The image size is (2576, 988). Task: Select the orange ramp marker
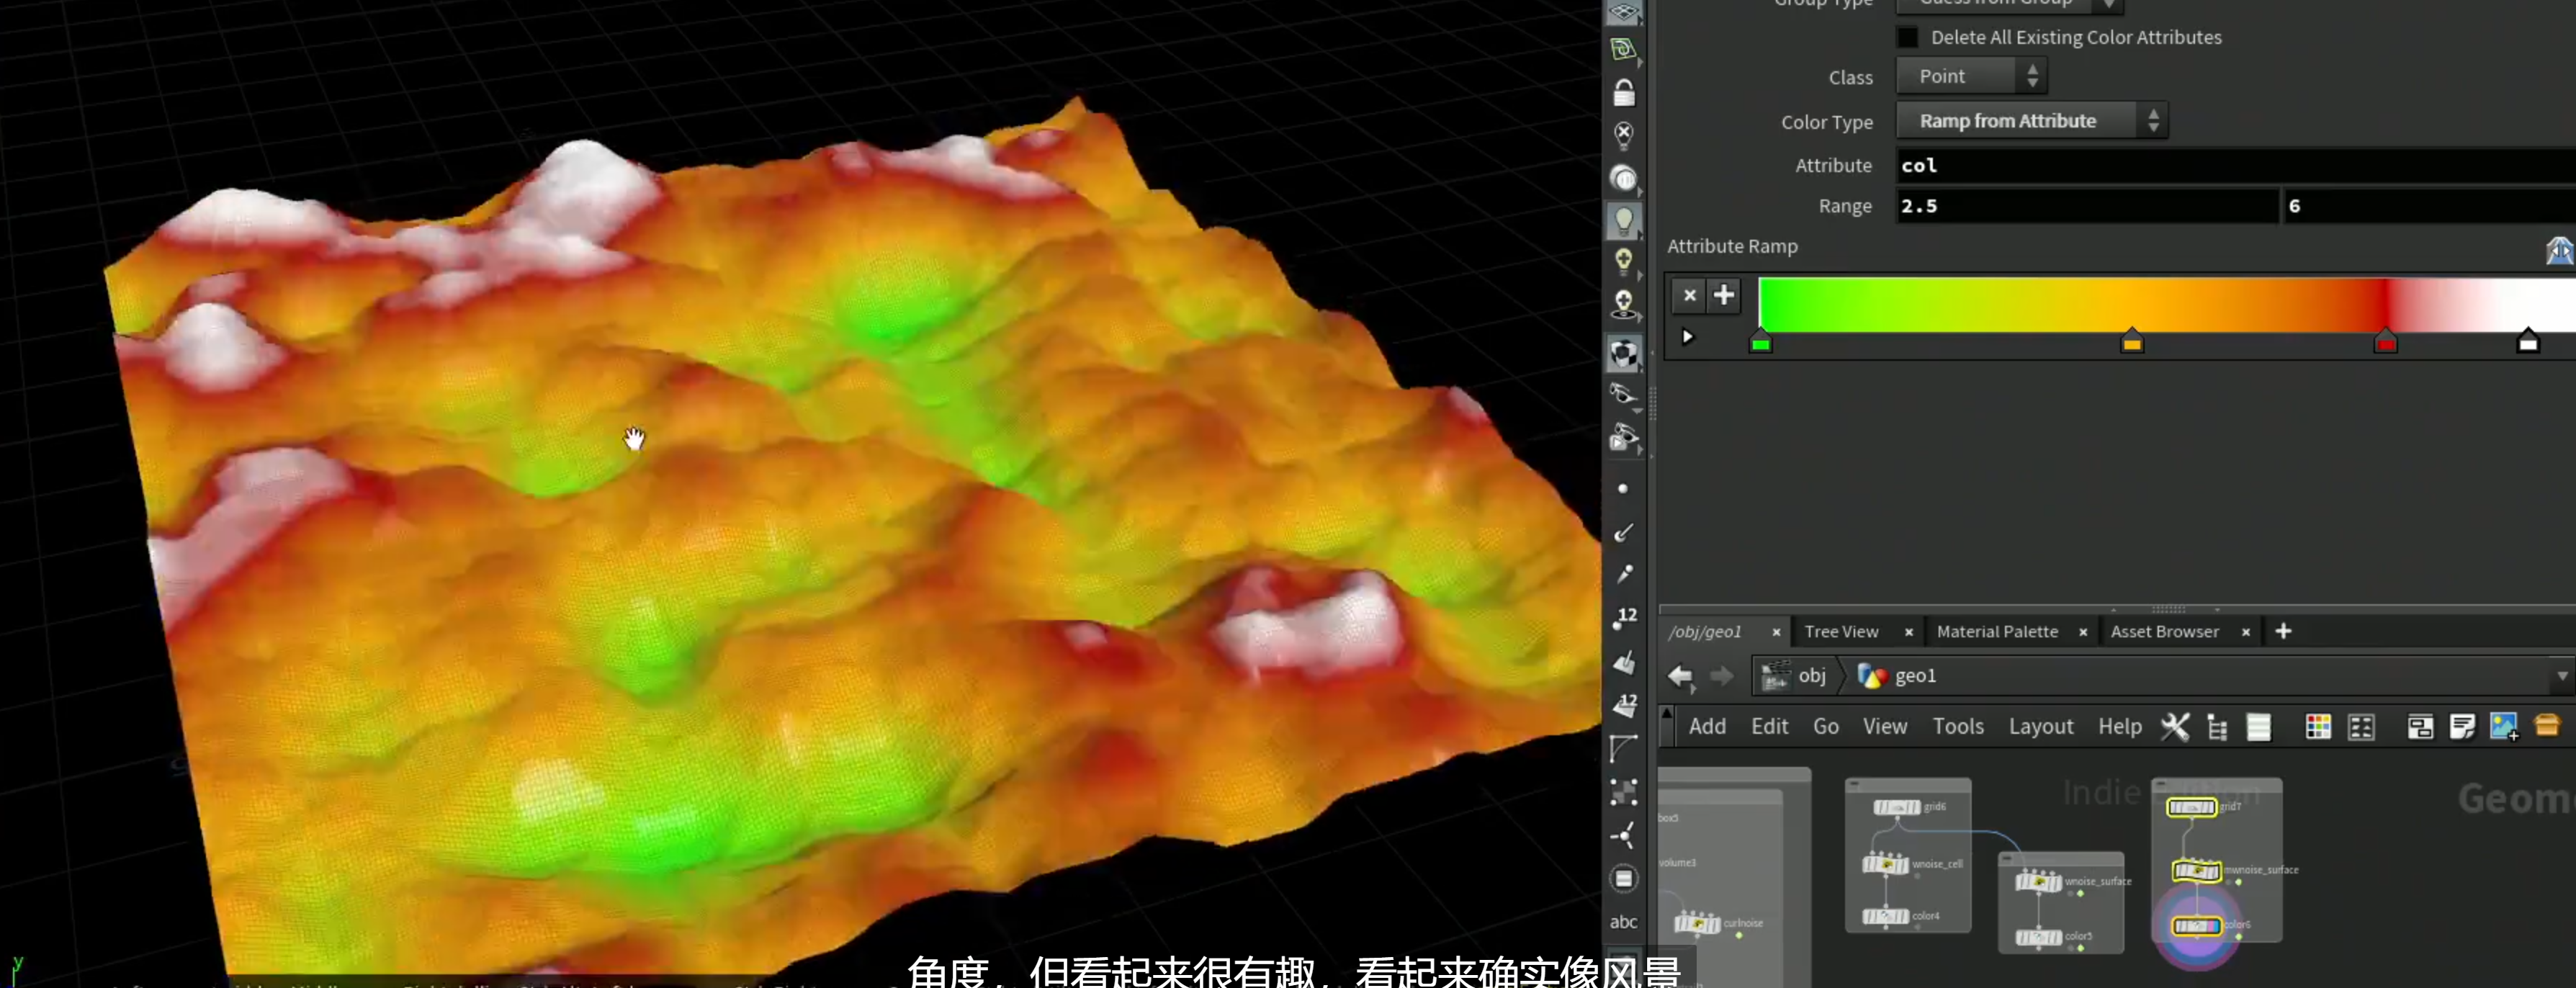point(2131,341)
